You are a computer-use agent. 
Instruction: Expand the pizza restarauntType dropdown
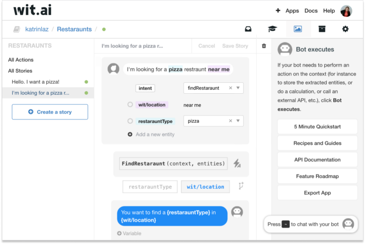pos(238,121)
